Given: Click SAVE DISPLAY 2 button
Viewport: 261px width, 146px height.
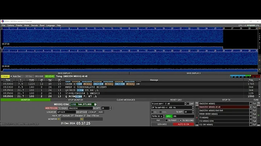Looking at the screenshot, I should click(x=194, y=73).
